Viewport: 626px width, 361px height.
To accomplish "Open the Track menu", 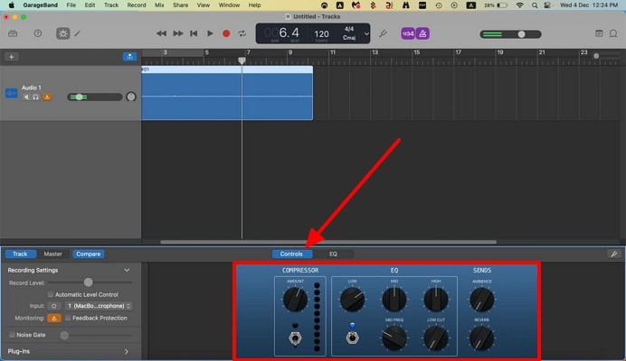I will click(x=111, y=5).
